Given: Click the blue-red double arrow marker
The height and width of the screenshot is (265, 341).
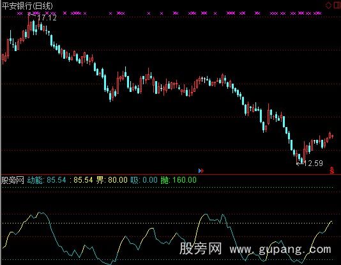Looking at the screenshot, I should [201, 171].
